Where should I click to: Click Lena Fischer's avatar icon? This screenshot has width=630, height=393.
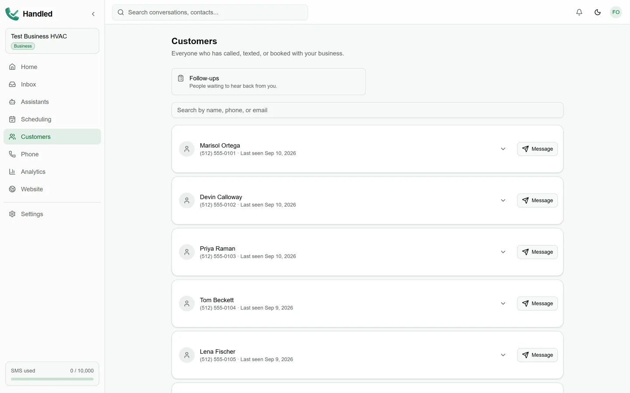click(x=187, y=355)
